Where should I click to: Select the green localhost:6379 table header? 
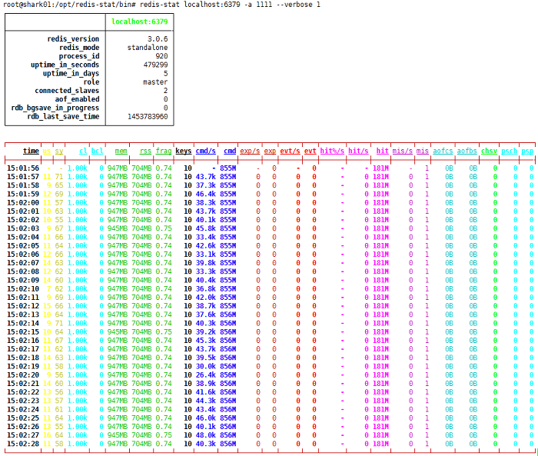[140, 22]
